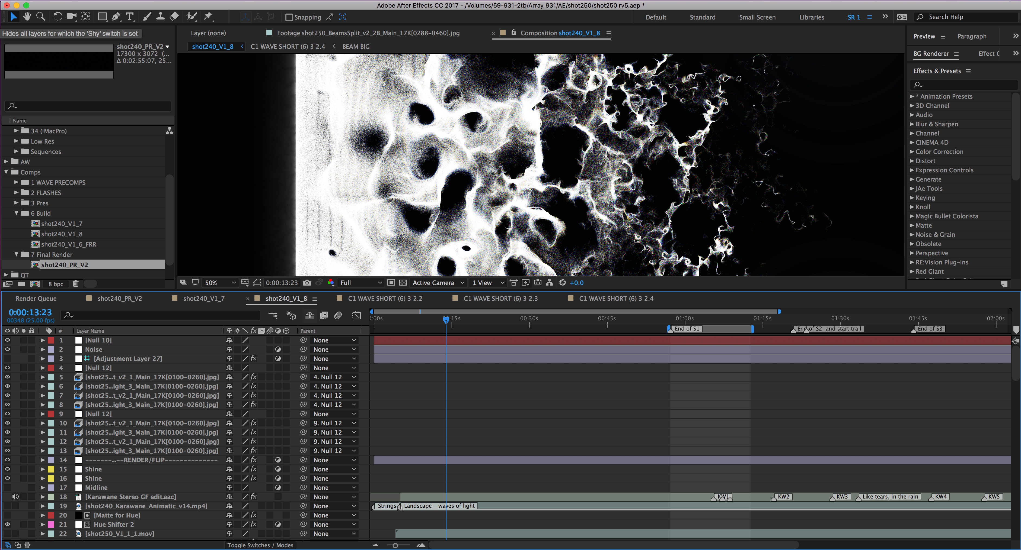The height and width of the screenshot is (550, 1021).
Task: Expand the 1 WAVE PRECOMPS folder
Action: tap(16, 182)
